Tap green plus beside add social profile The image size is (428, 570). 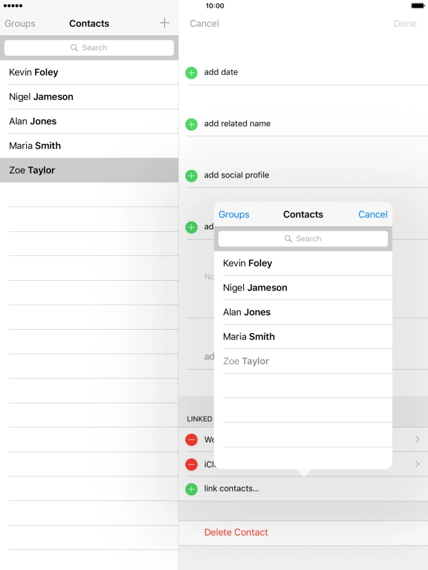(192, 176)
